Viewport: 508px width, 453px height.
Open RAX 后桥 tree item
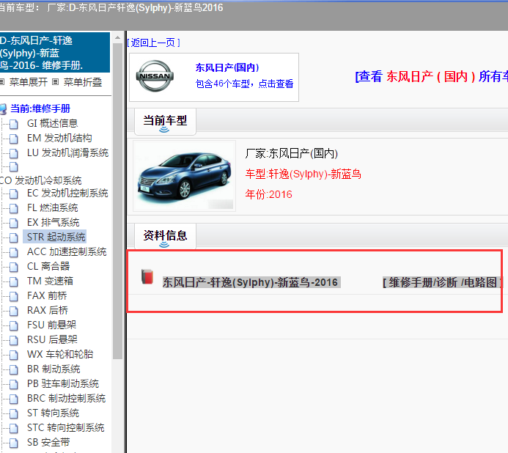[48, 310]
